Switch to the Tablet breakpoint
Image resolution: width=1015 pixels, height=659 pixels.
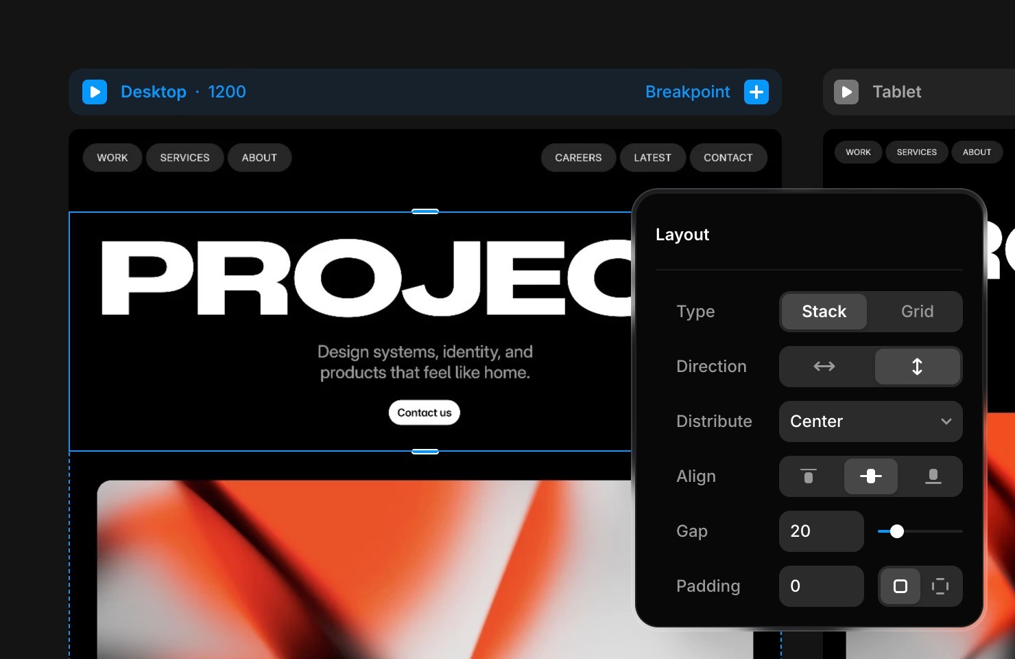coord(896,91)
